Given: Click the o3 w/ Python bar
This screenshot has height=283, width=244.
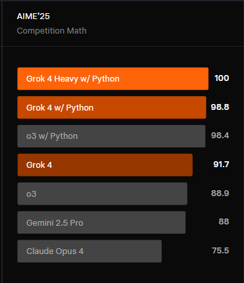Looking at the screenshot, I should pyautogui.click(x=111, y=136).
